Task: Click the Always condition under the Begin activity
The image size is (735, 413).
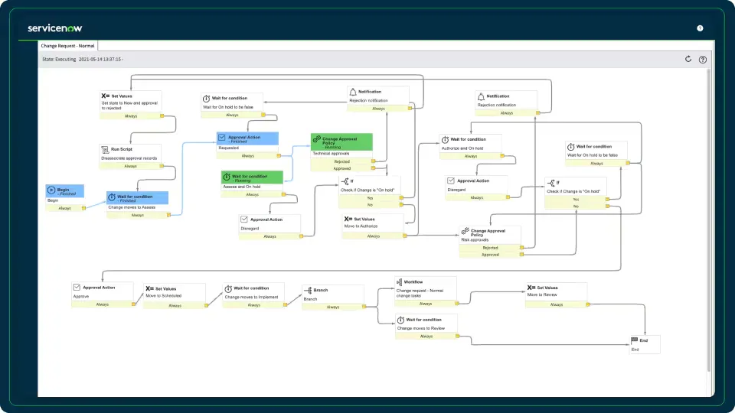Action: coord(64,208)
